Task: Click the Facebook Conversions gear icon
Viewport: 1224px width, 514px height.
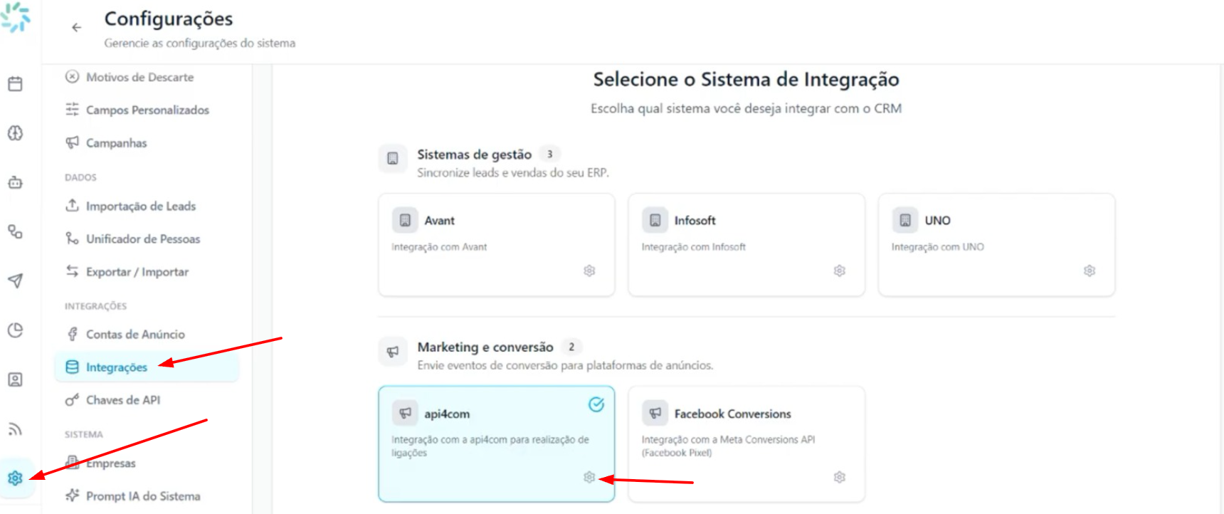Action: tap(840, 477)
